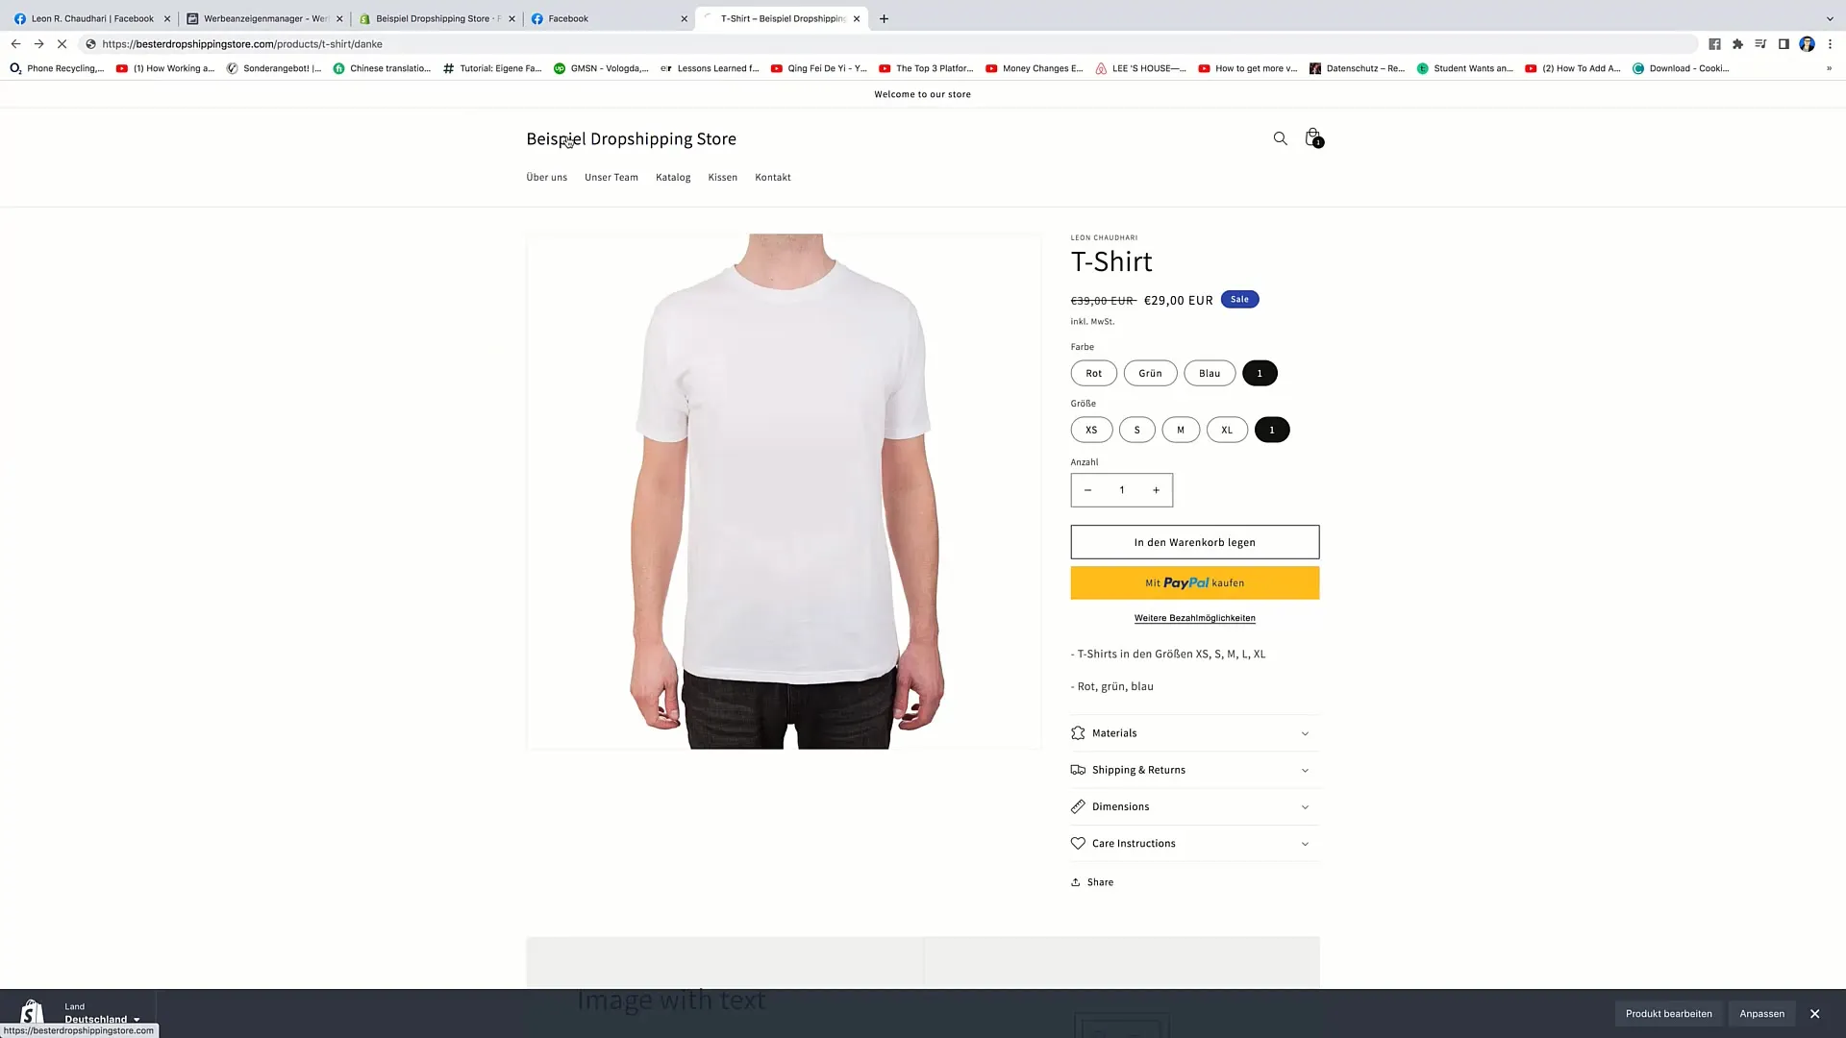Expand the Shipping & Returns section

pos(1194,769)
